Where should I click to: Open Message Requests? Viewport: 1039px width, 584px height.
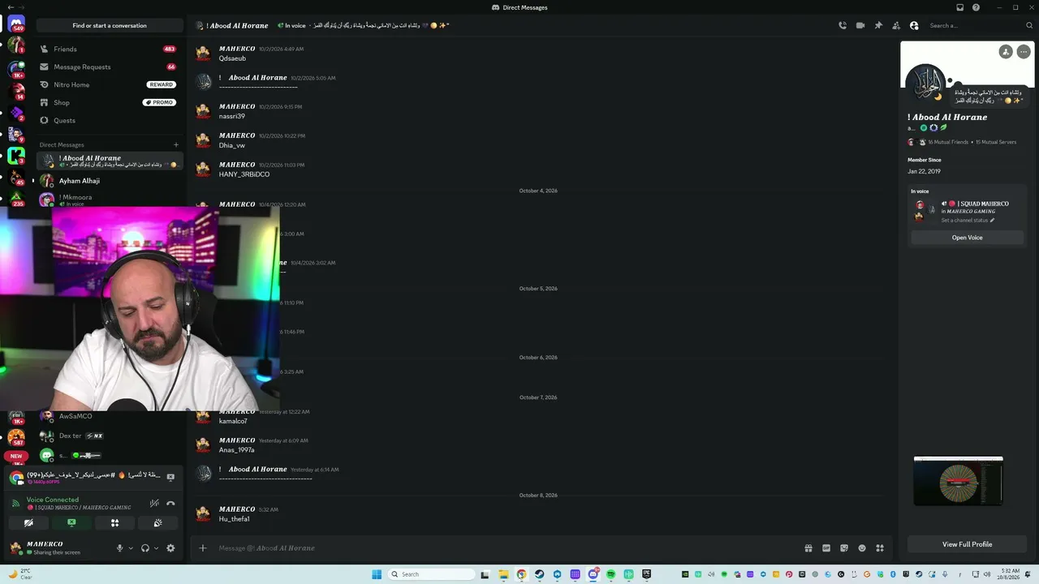tap(109, 67)
